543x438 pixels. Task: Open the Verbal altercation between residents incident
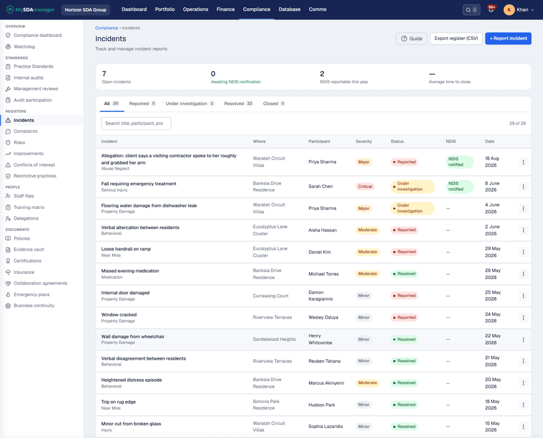140,228
